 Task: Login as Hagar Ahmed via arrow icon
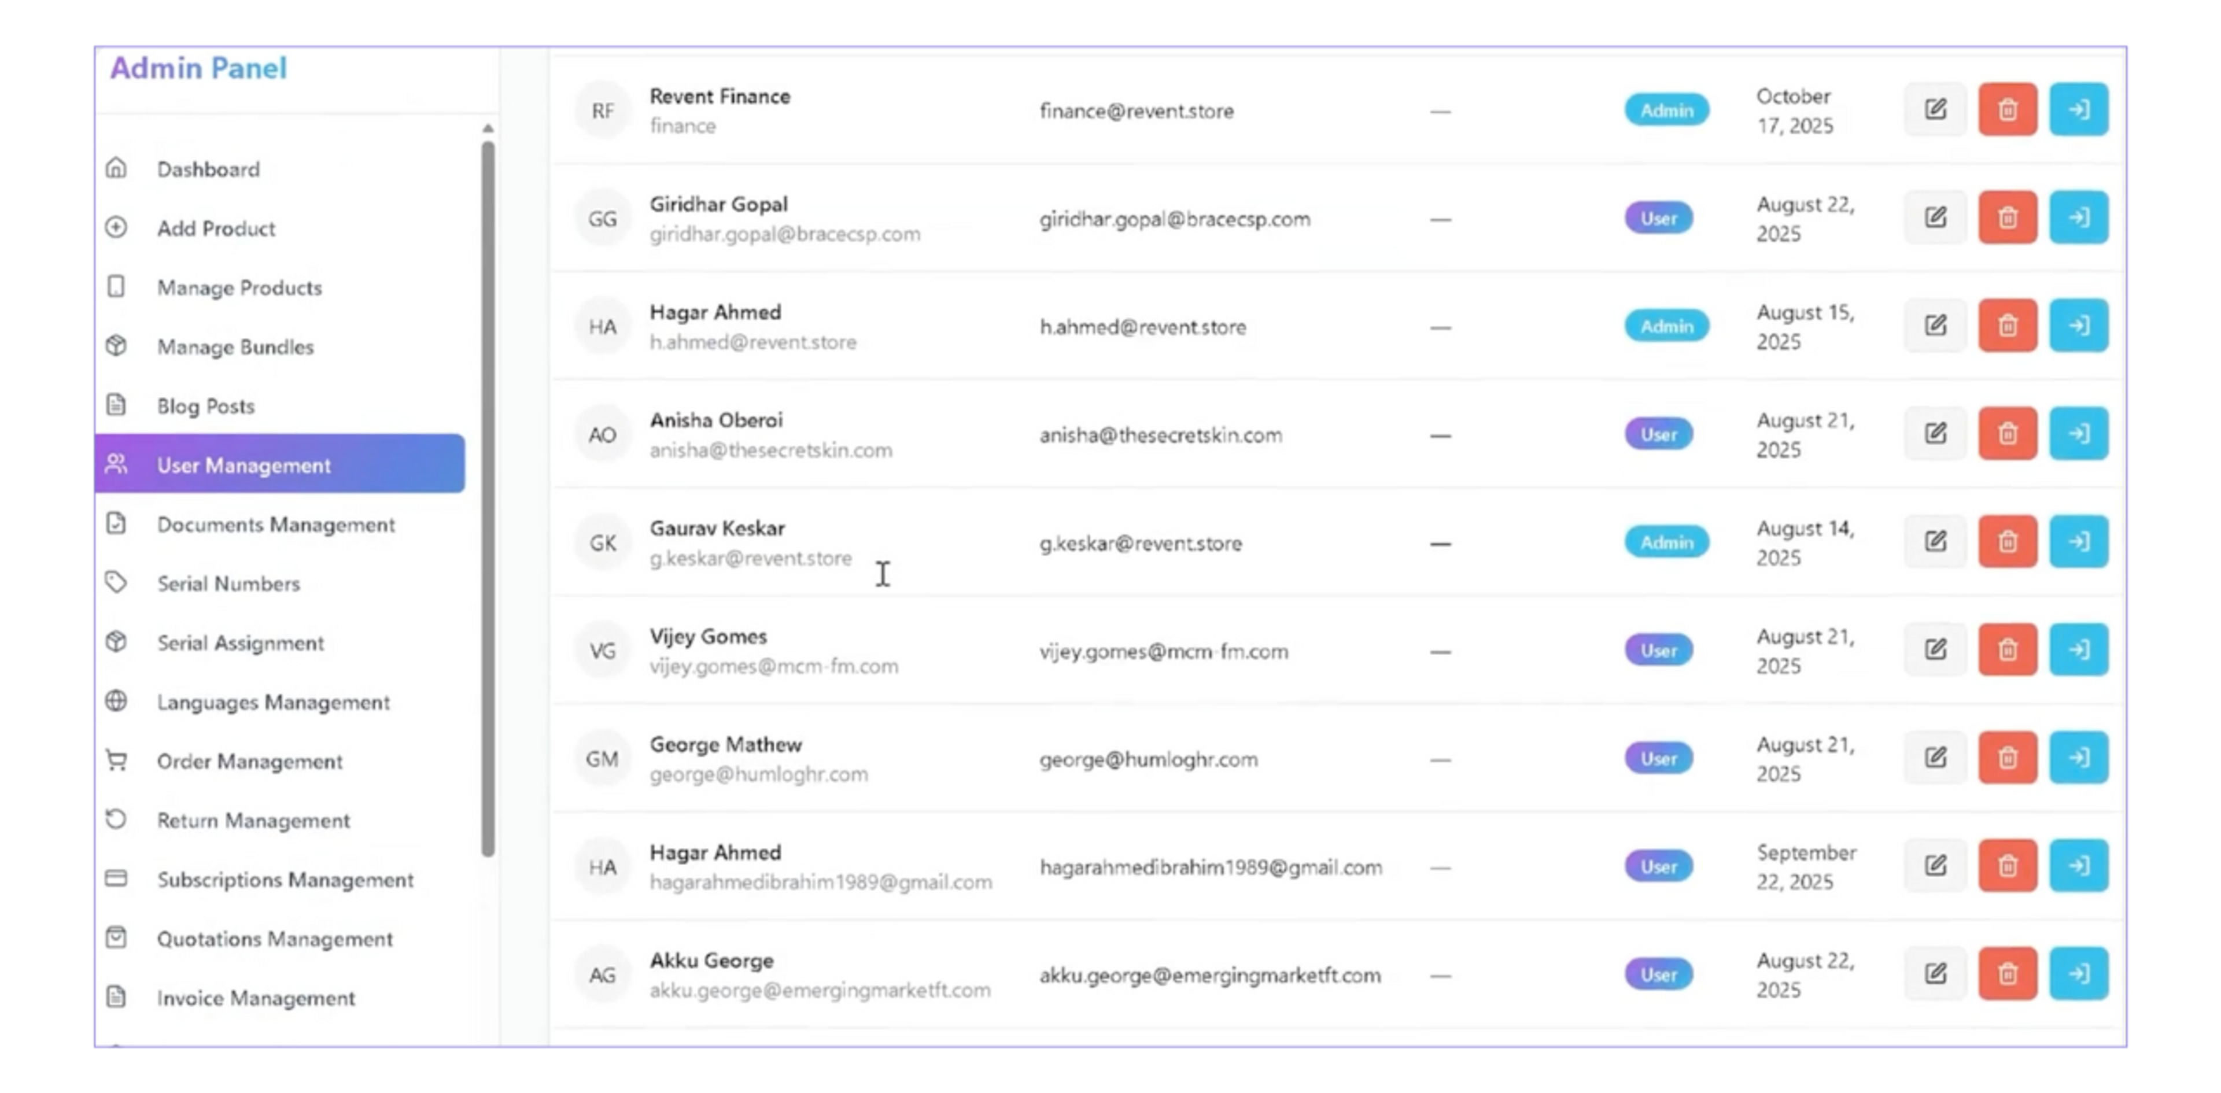pyautogui.click(x=2078, y=326)
